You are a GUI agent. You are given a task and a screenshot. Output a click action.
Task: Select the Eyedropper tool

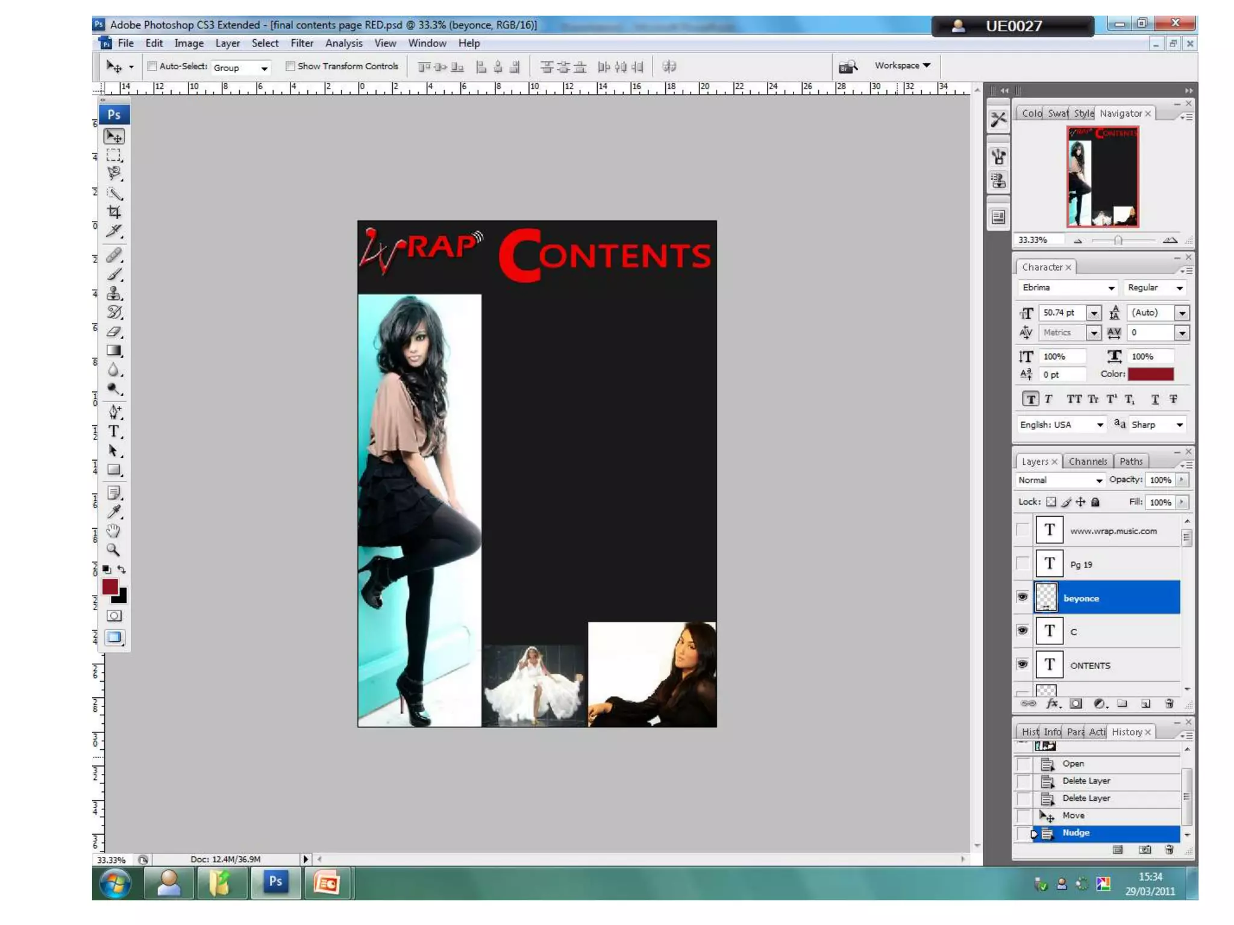tap(114, 512)
